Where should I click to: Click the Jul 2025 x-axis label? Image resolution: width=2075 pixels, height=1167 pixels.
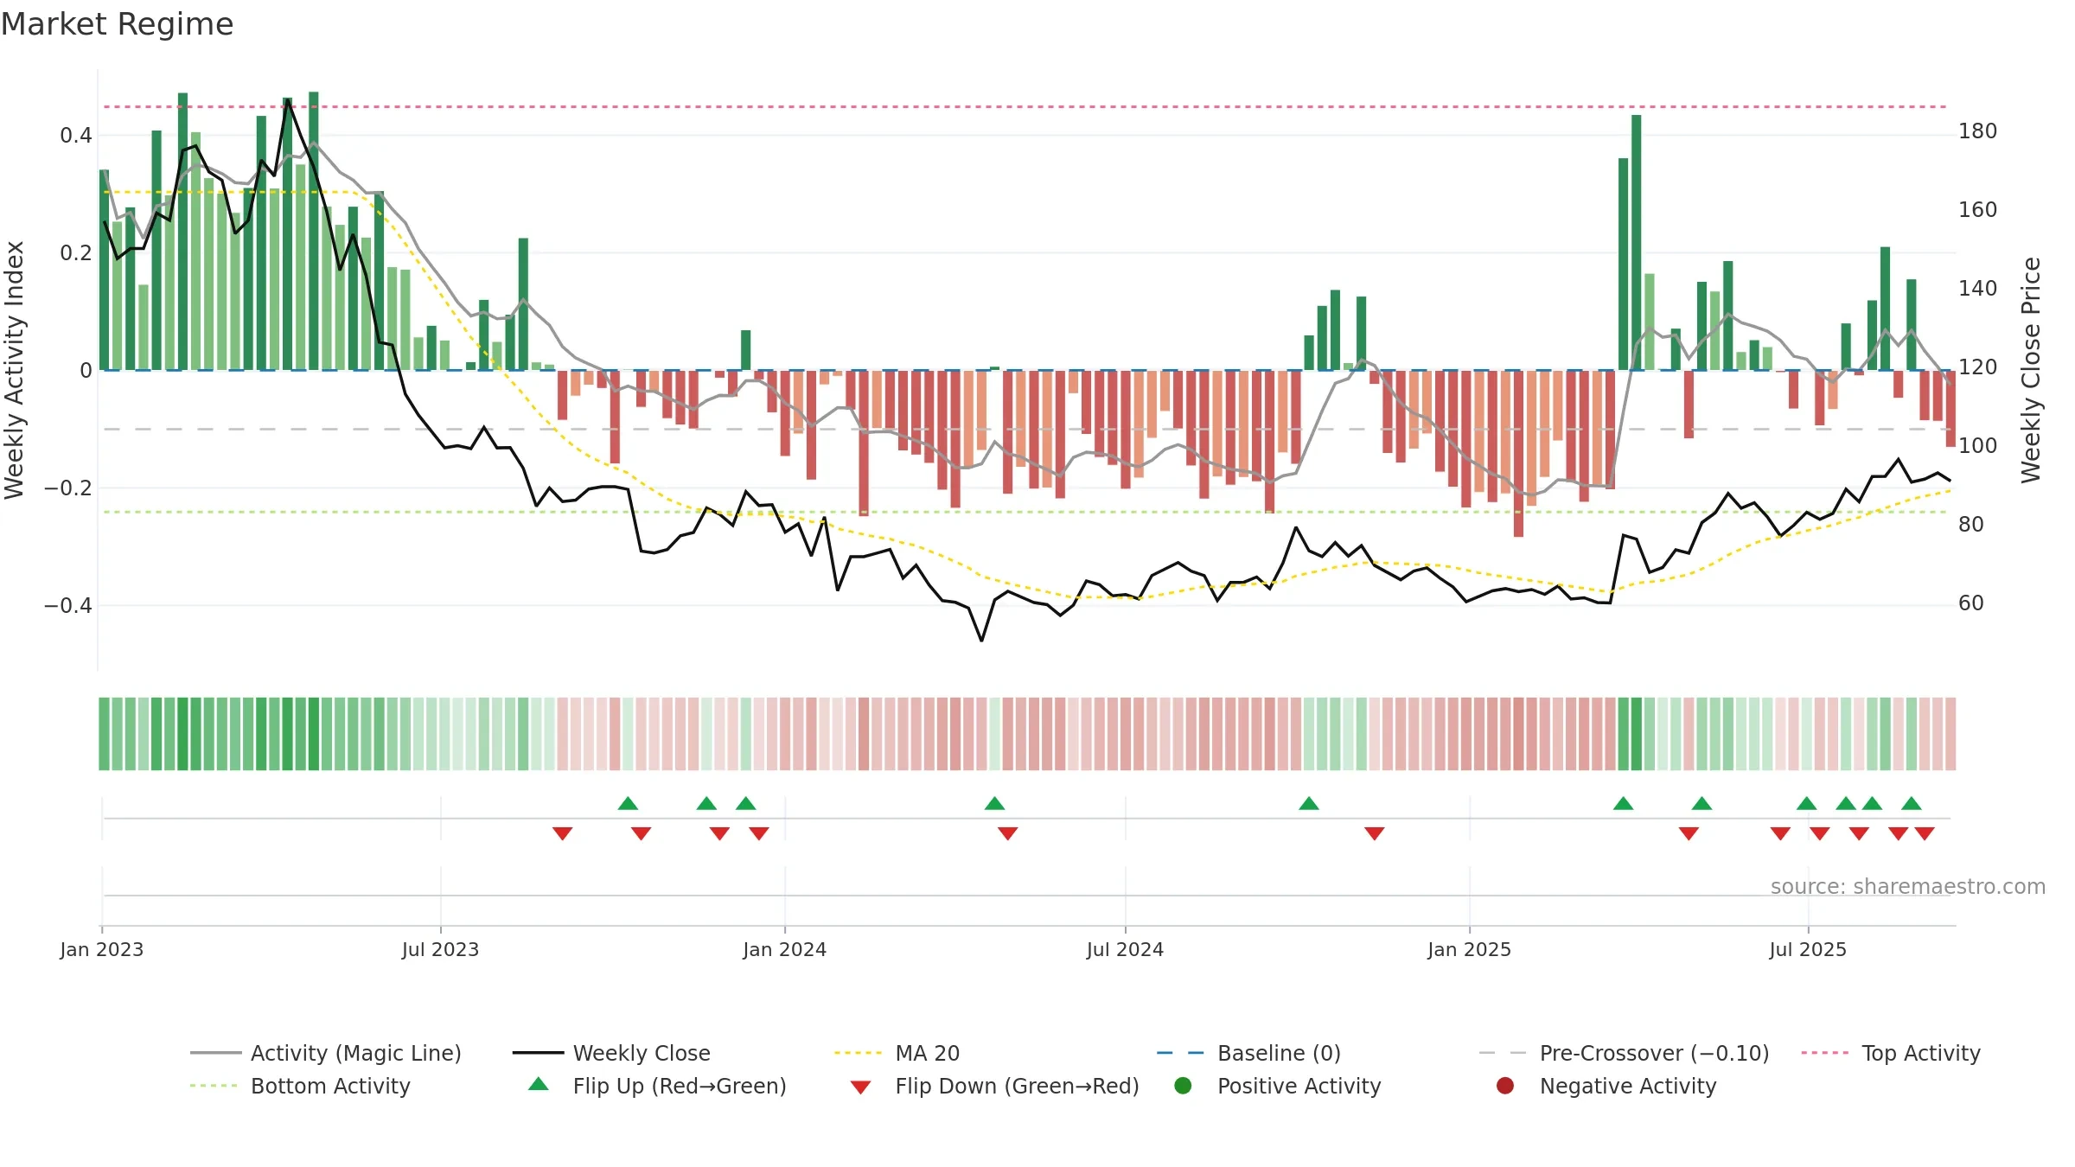[1808, 949]
